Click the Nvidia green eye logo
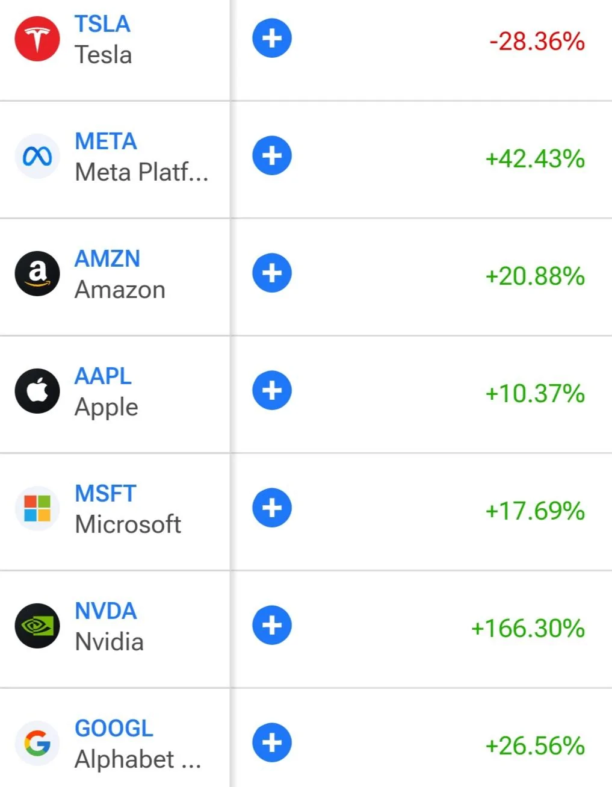Image resolution: width=612 pixels, height=787 pixels. coord(37,626)
